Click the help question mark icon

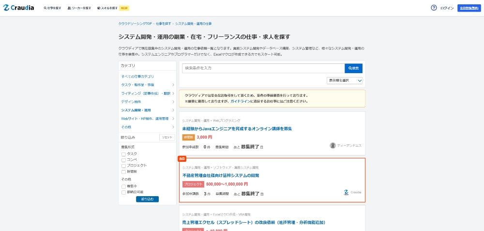coord(434,8)
